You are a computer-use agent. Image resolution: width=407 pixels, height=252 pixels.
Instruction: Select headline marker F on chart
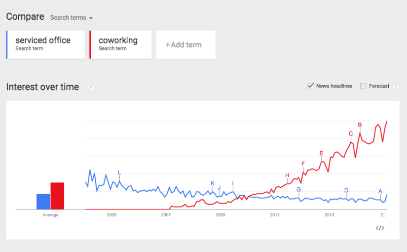[303, 164]
